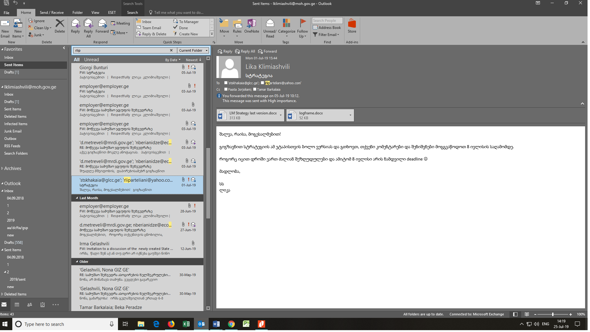
Task: Click the zoom slider in status bar
Action: coord(553,314)
